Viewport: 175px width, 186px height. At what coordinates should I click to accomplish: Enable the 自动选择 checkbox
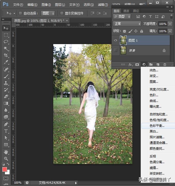[20, 13]
